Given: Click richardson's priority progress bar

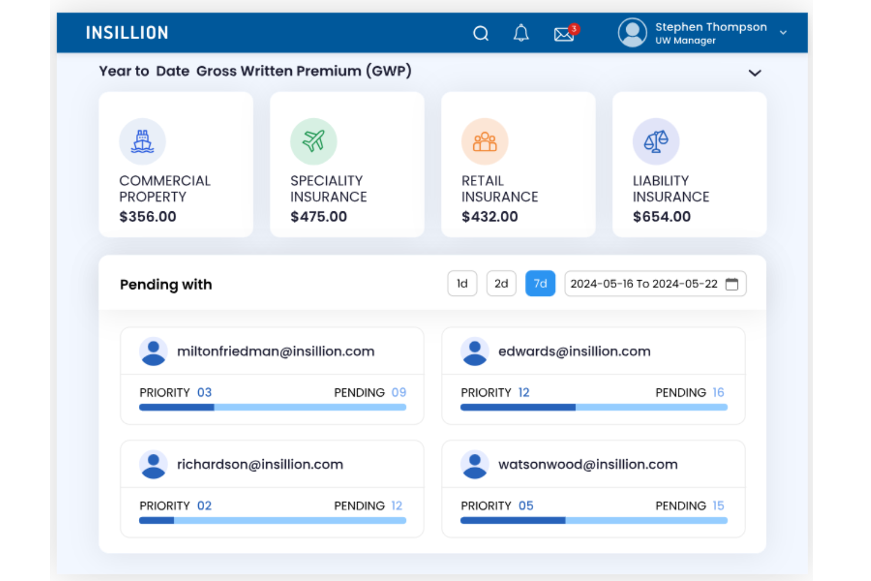Looking at the screenshot, I should 272,520.
